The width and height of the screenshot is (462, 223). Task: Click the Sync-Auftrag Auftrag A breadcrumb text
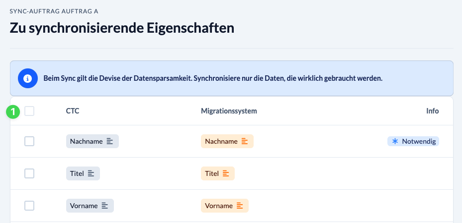[54, 11]
